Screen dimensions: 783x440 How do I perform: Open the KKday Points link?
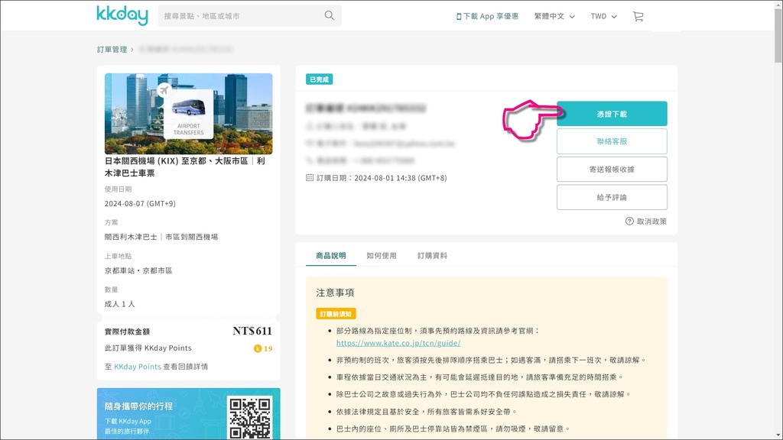138,367
